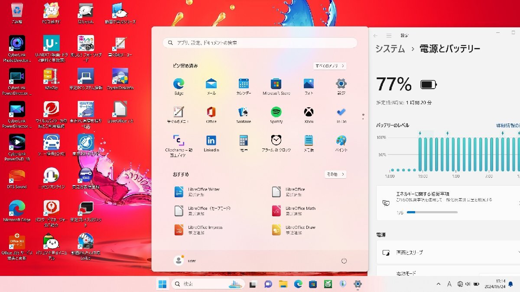
Task: Click the Settings gear on the taskbar
Action: tap(357, 284)
